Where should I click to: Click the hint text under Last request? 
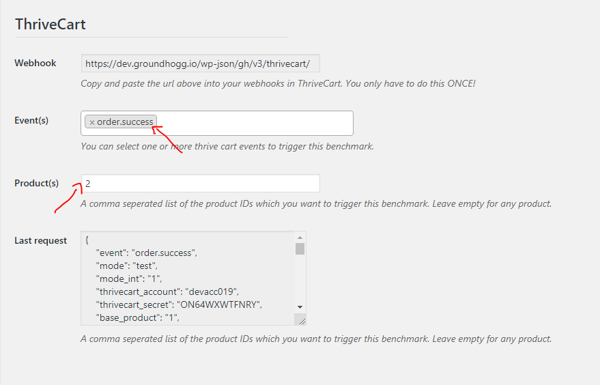316,339
